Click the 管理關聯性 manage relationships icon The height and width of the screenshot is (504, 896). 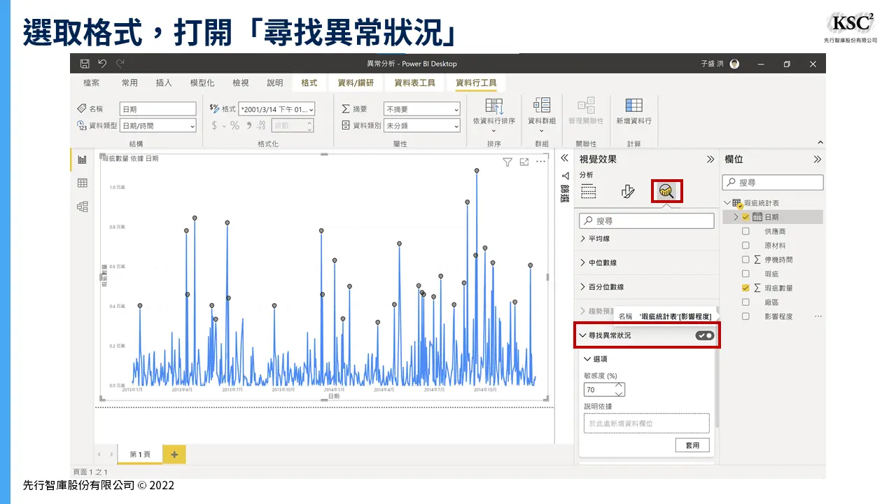click(x=586, y=106)
